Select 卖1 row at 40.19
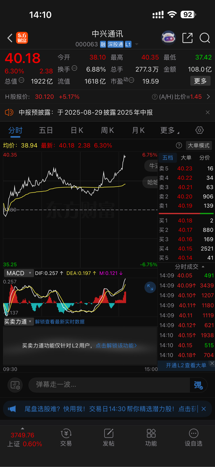The image size is (215, 467). [x=186, y=206]
